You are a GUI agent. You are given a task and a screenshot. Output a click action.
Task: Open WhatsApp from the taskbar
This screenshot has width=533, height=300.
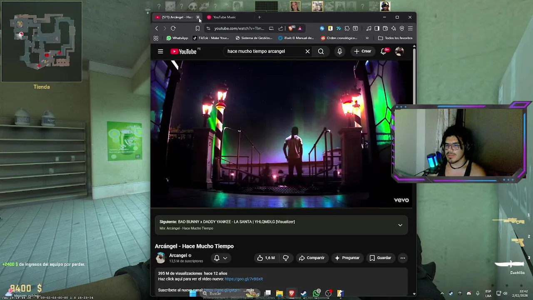tap(316, 293)
